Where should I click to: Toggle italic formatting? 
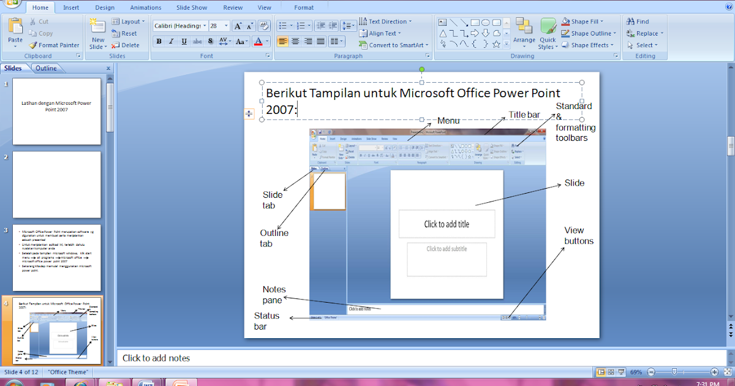tap(171, 42)
